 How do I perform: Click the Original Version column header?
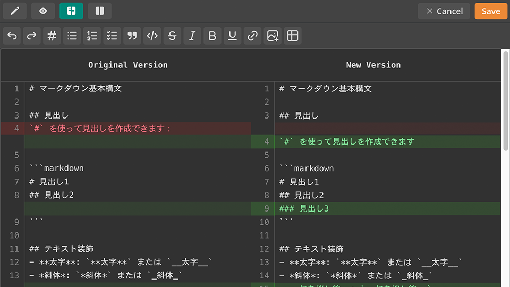[x=128, y=65]
